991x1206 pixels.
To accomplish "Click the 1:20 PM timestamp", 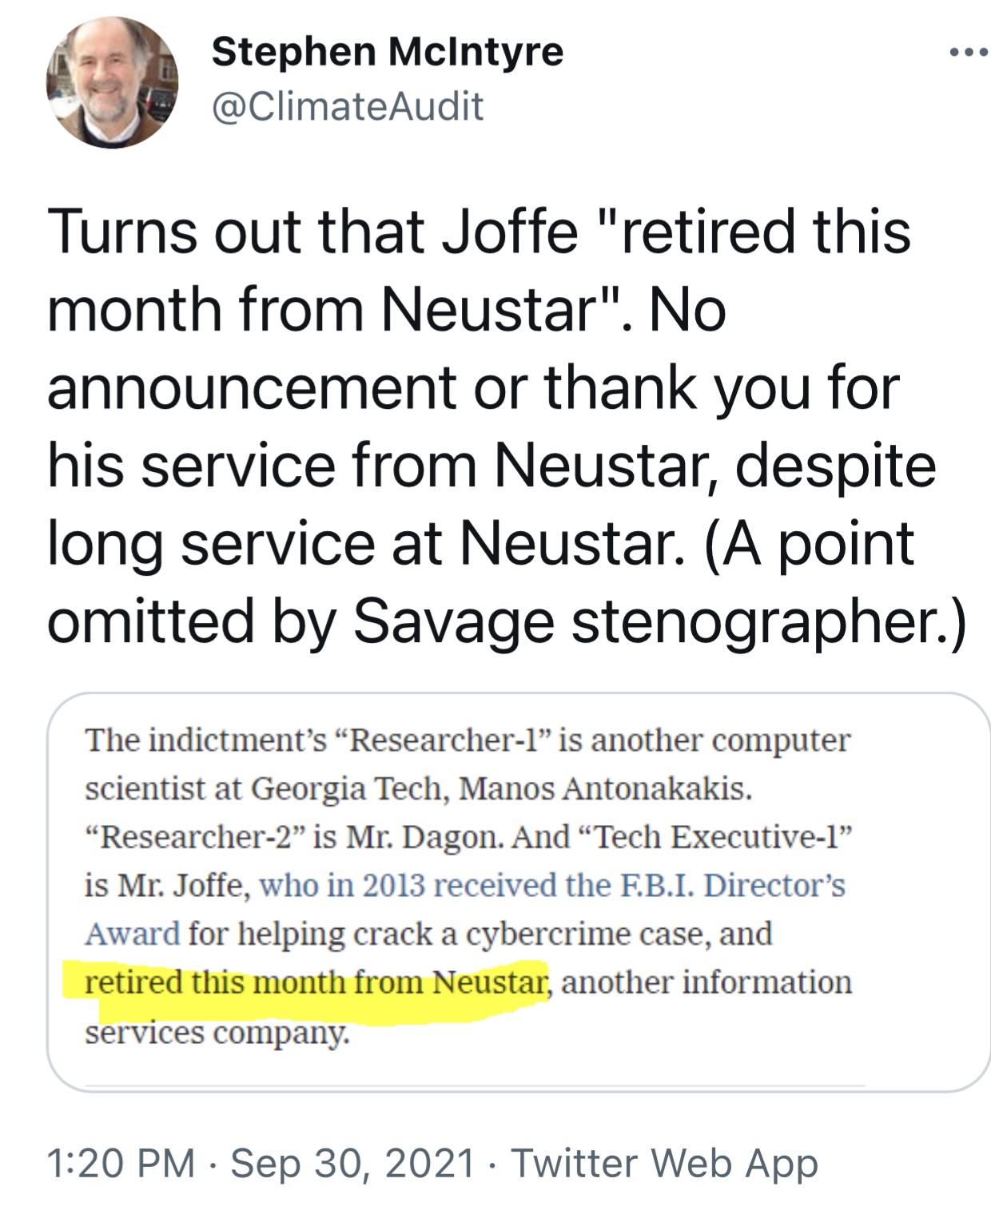I will point(121,1163).
